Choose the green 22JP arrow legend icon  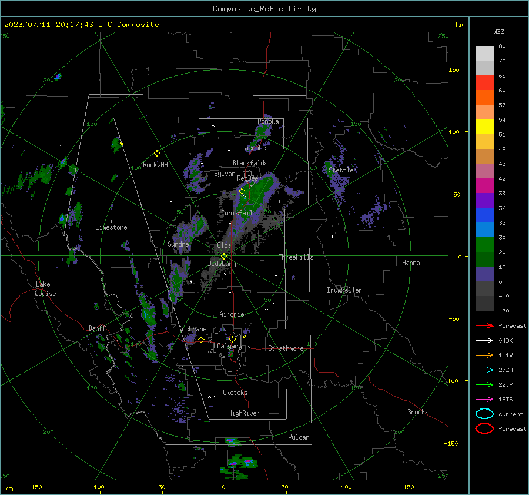(484, 384)
